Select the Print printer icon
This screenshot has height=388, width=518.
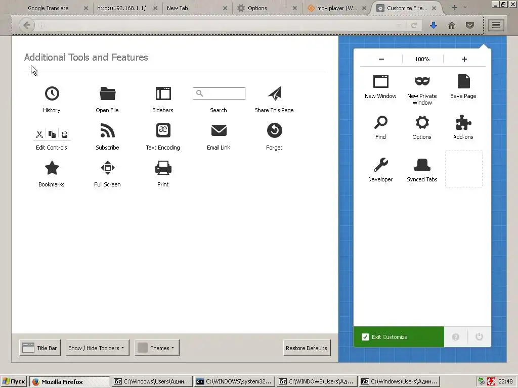pyautogui.click(x=163, y=168)
